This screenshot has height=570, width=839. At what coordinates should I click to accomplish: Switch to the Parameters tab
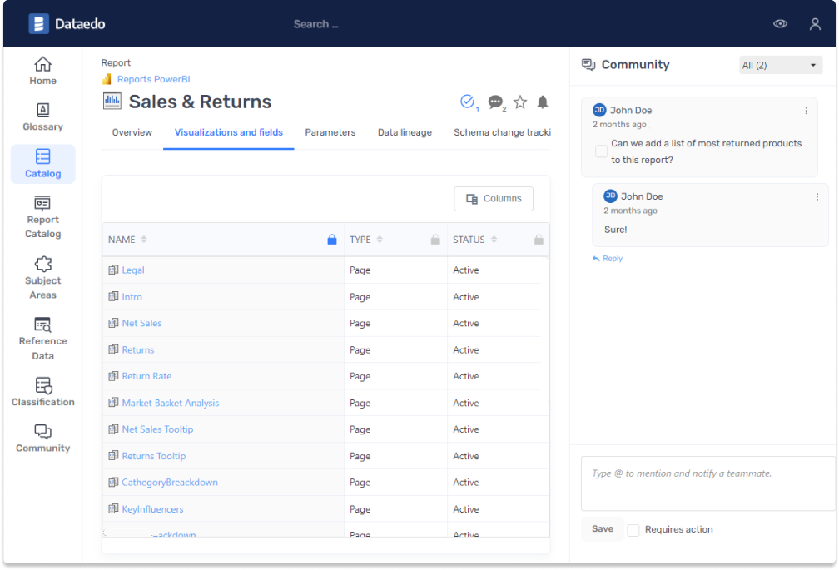pos(330,132)
